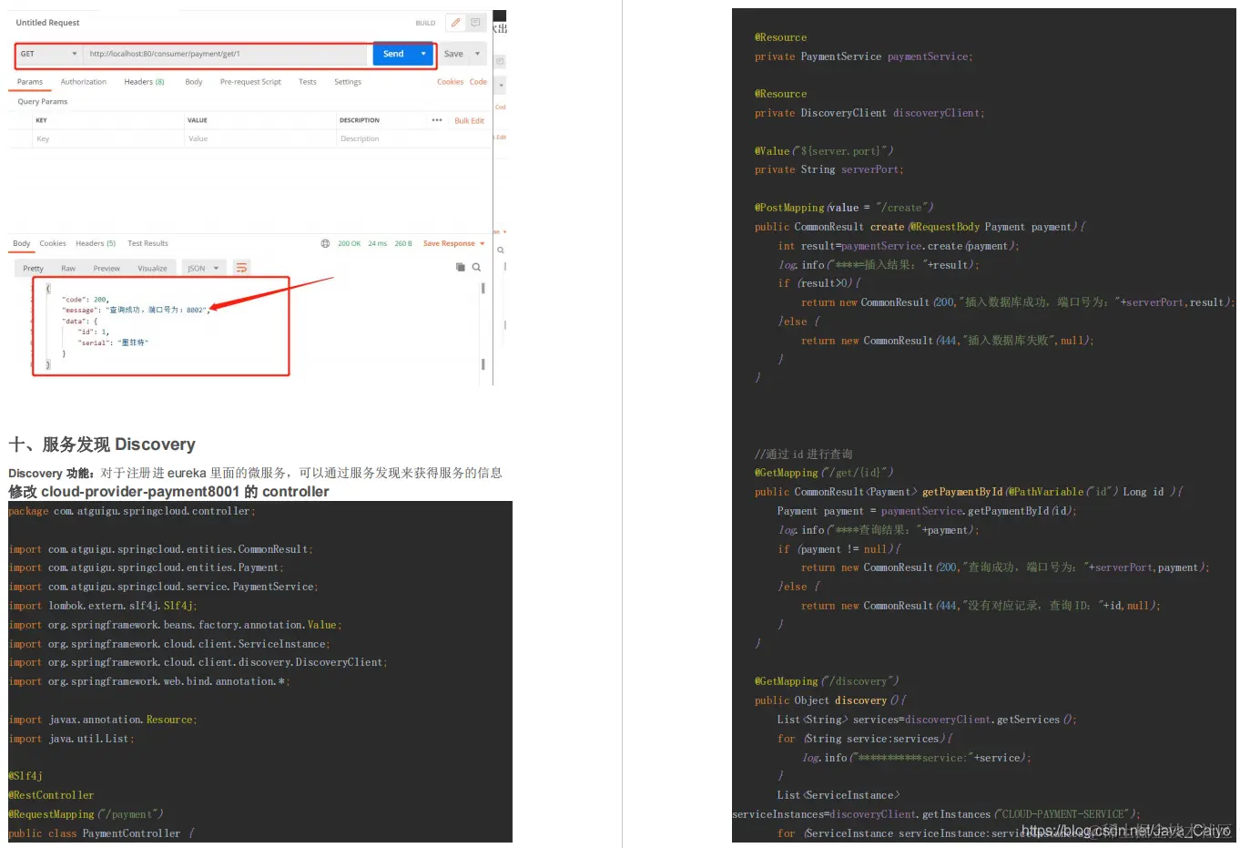Click the 修改 cloud-provider-payment8001 的 controller line
This screenshot has height=848, width=1240.
coord(168,492)
